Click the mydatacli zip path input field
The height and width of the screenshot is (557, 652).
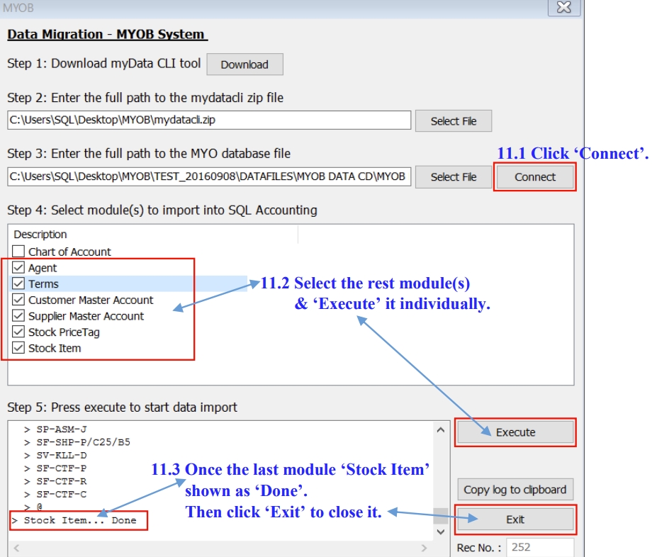pyautogui.click(x=209, y=120)
